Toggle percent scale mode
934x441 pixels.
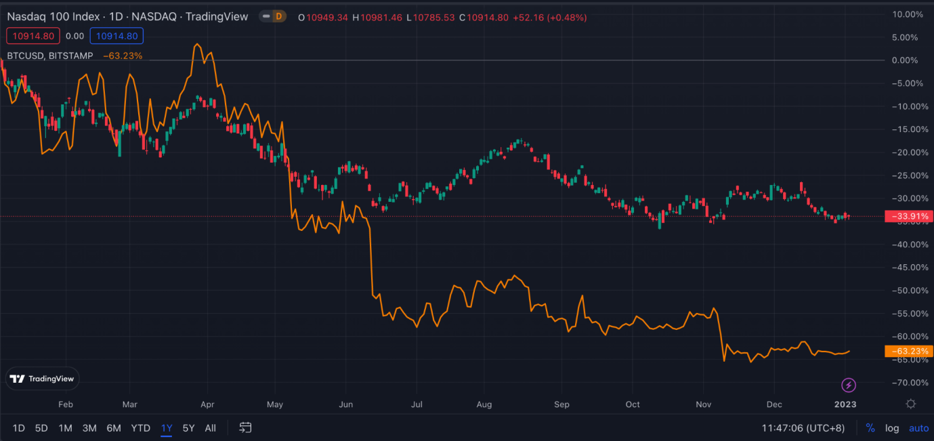(x=870, y=428)
